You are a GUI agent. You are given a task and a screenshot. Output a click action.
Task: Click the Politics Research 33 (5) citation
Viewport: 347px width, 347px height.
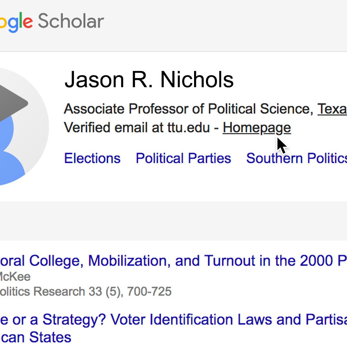[86, 291]
